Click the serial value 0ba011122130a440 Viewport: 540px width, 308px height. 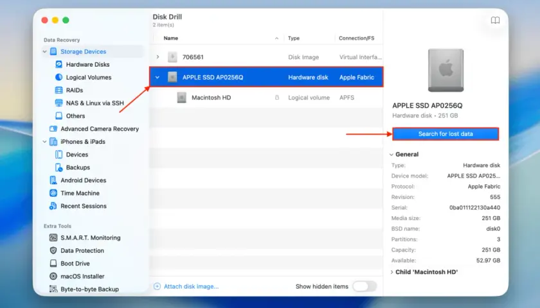point(474,208)
